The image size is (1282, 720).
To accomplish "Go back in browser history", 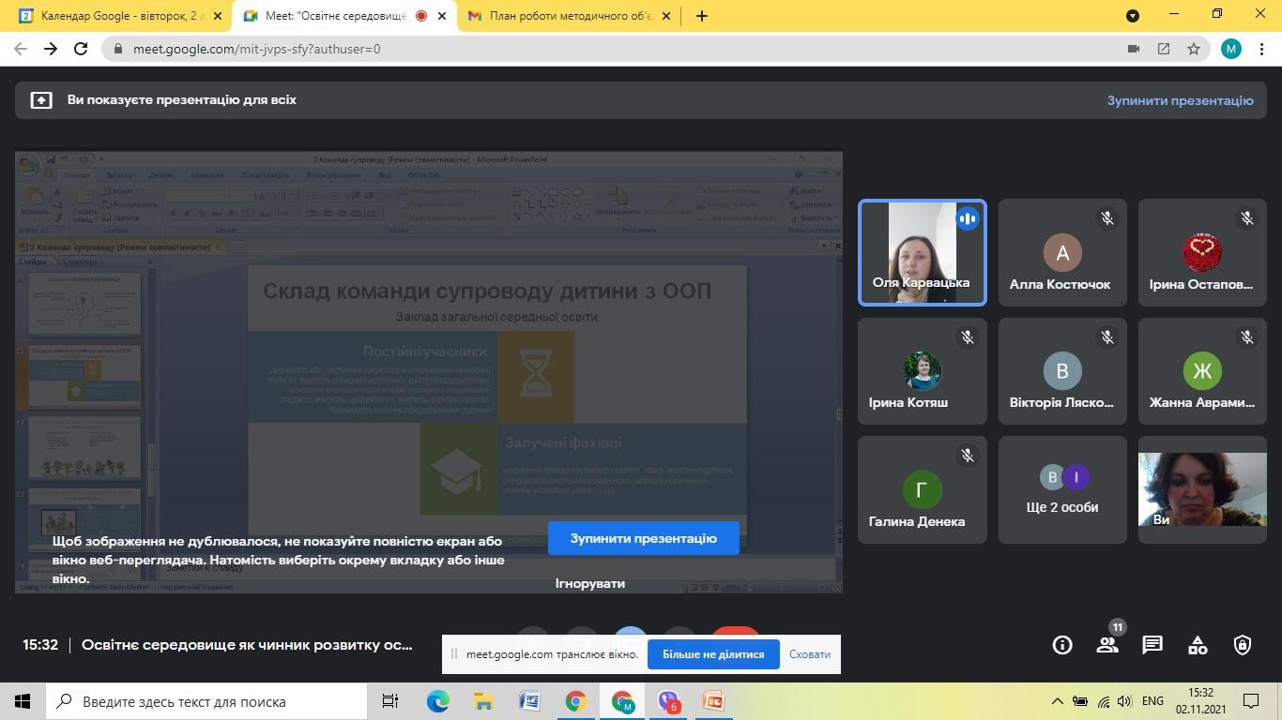I will (21, 49).
